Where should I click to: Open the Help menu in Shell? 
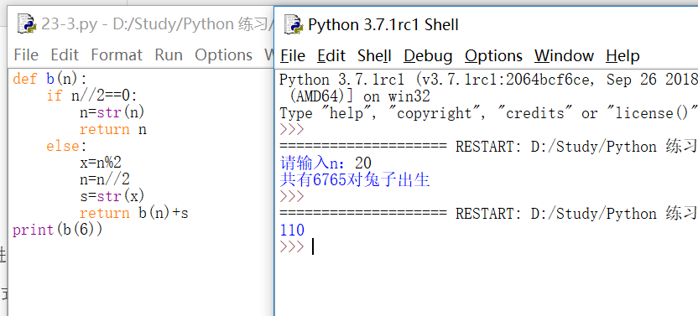pos(622,55)
